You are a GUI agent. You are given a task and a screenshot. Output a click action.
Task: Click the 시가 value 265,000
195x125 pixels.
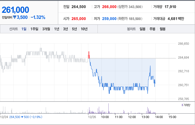[79, 19]
